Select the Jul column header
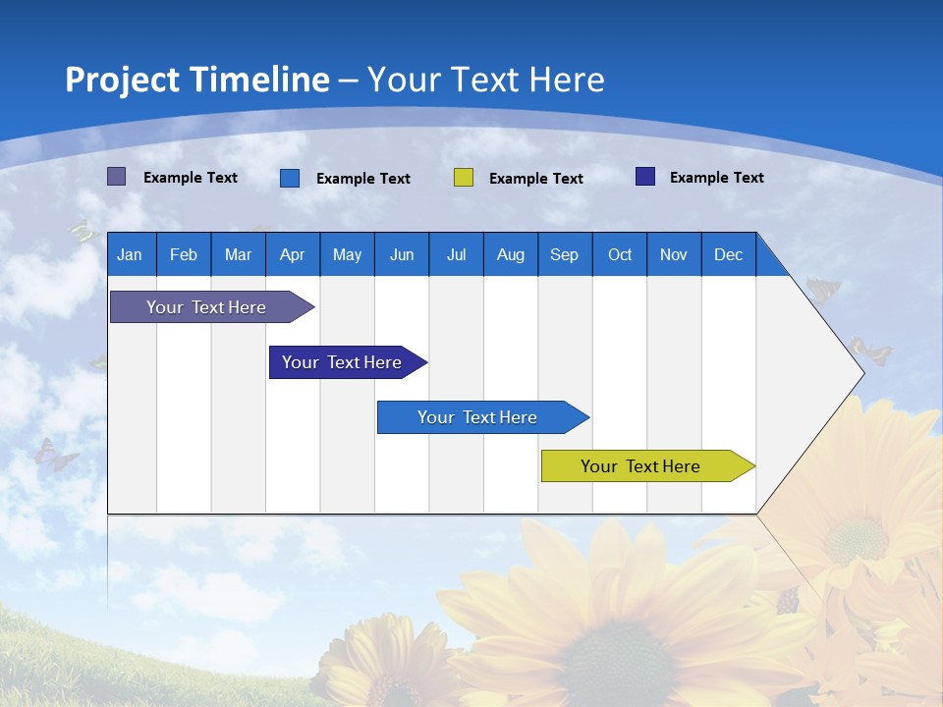This screenshot has height=707, width=943. coord(456,254)
